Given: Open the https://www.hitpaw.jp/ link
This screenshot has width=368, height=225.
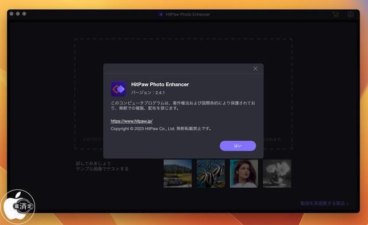Looking at the screenshot, I should pyautogui.click(x=132, y=121).
